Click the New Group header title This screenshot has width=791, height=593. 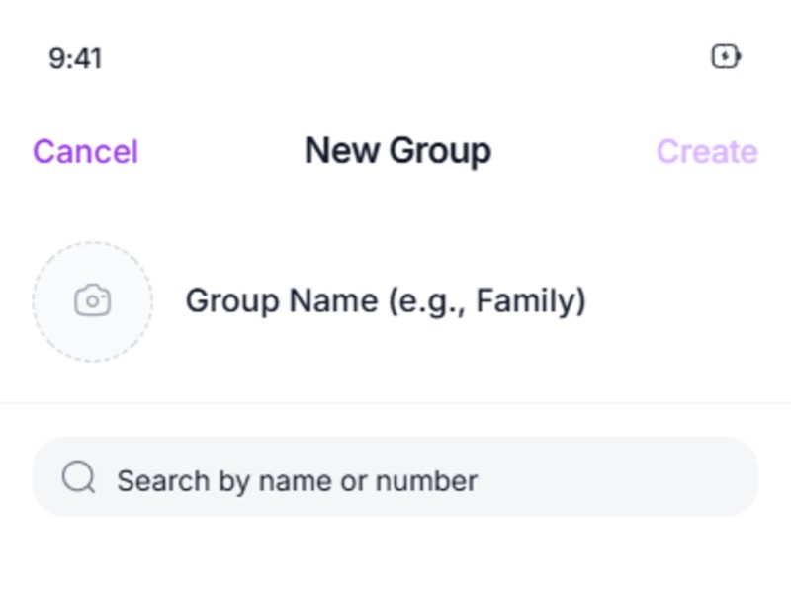(397, 151)
